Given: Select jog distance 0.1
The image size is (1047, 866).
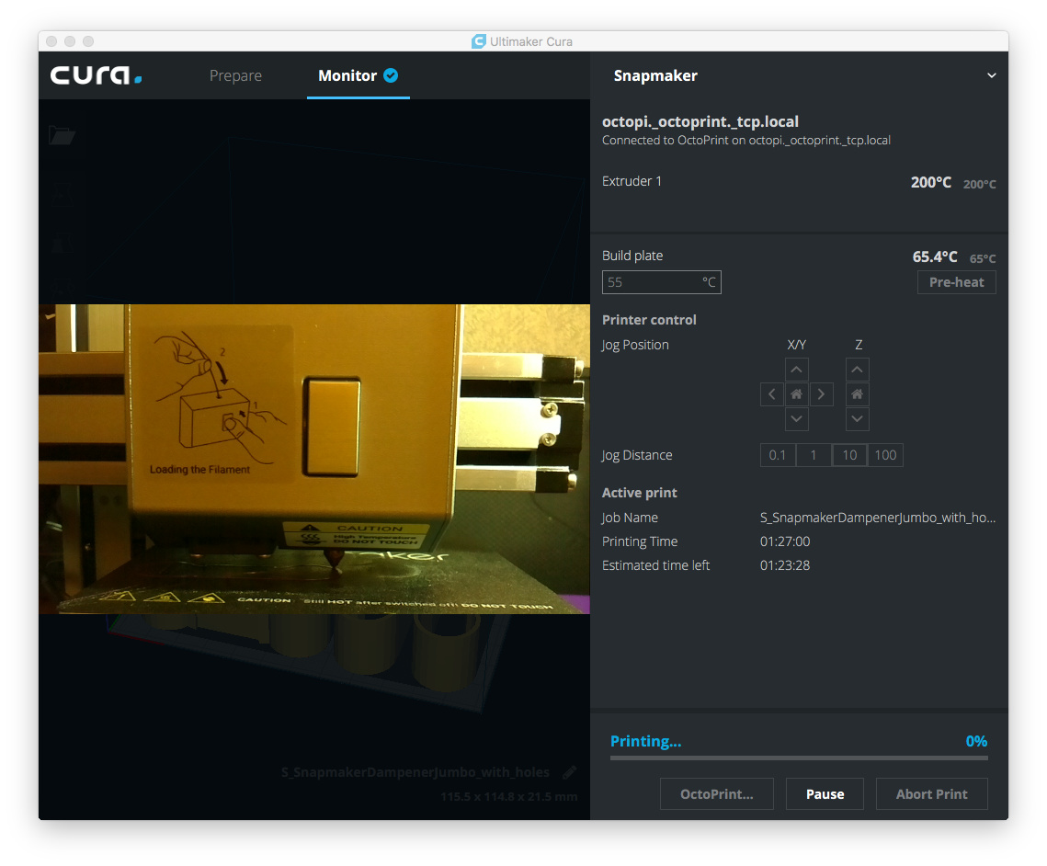Looking at the screenshot, I should [778, 455].
